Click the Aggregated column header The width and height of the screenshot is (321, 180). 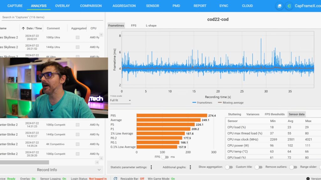click(79, 28)
